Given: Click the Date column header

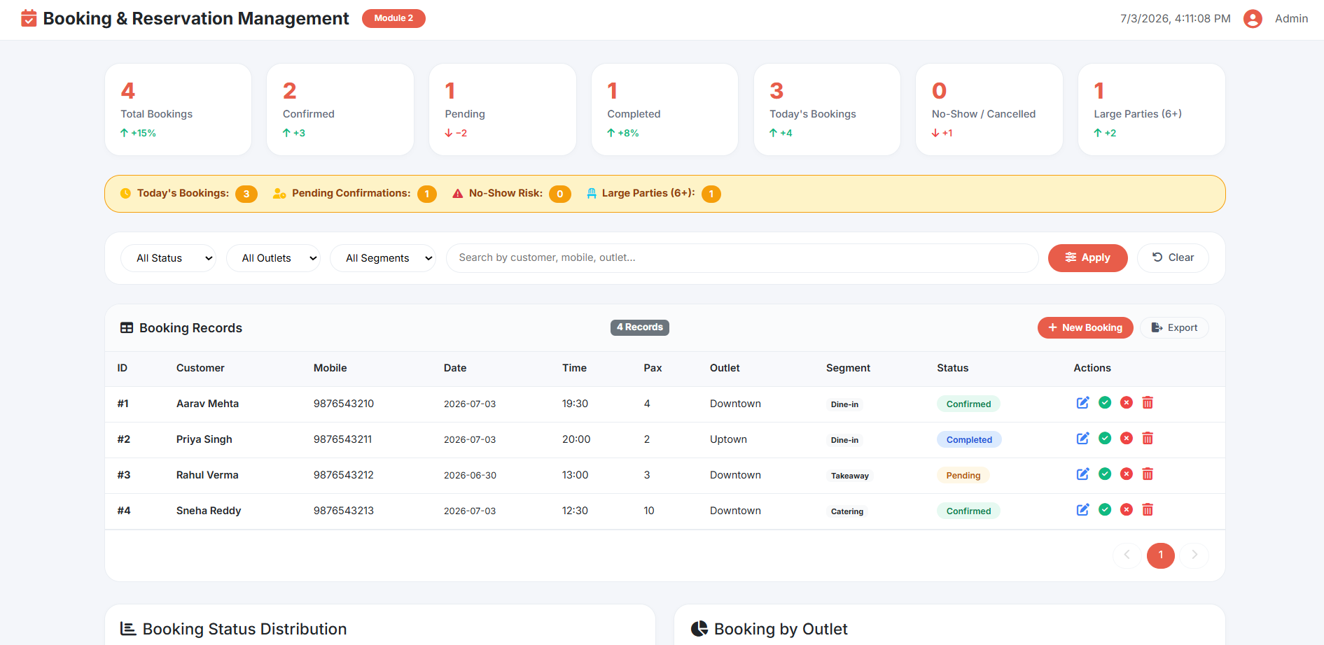Looking at the screenshot, I should [x=455, y=369].
